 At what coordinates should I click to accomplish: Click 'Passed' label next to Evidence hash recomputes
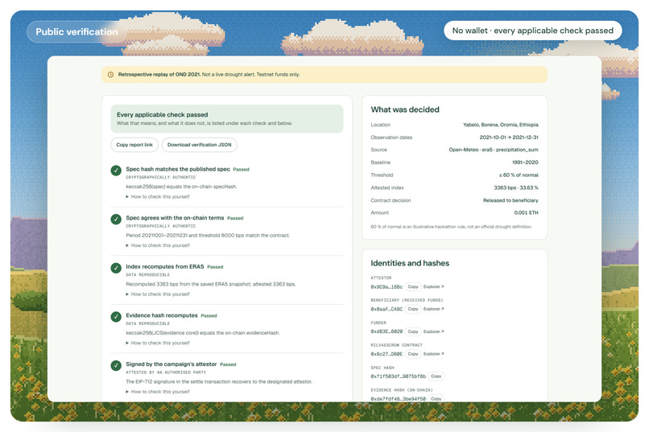pos(209,316)
